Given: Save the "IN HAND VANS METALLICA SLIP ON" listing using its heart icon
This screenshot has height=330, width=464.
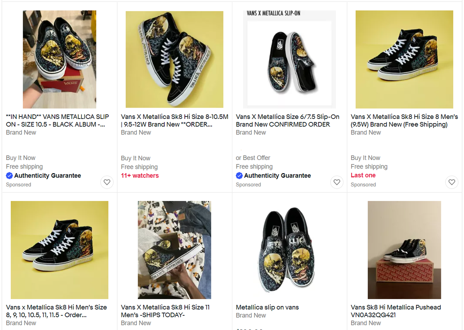Looking at the screenshot, I should click(x=107, y=182).
